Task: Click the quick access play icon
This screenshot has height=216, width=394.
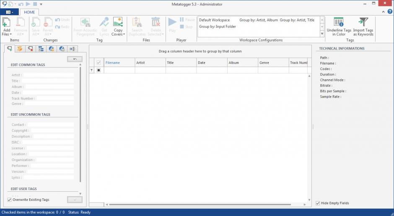Action: pos(28,4)
